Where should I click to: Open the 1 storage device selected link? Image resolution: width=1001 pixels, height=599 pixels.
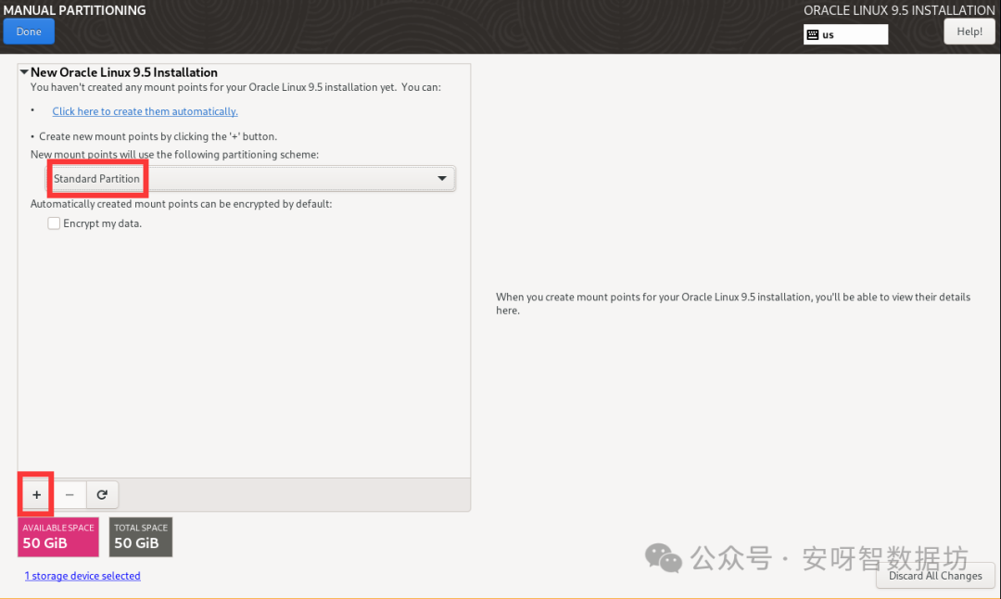pos(82,576)
